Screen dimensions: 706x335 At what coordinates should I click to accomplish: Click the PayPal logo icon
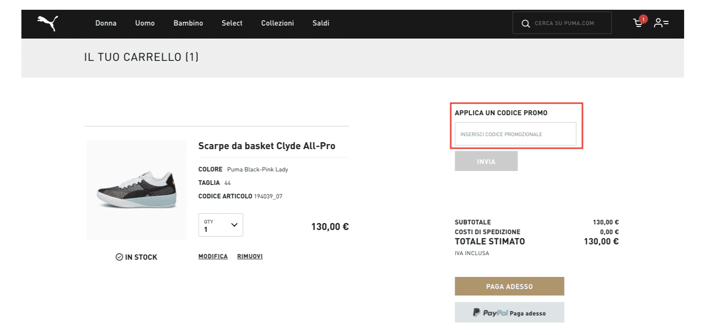pos(490,313)
